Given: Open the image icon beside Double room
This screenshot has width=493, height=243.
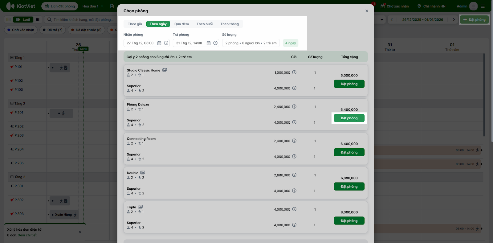Looking at the screenshot, I should coord(143,173).
